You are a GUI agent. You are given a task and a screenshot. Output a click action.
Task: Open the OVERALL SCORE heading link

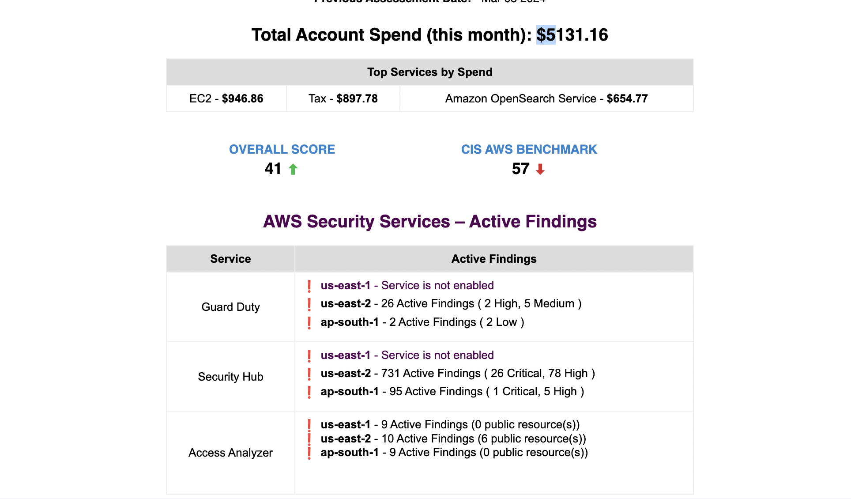282,149
